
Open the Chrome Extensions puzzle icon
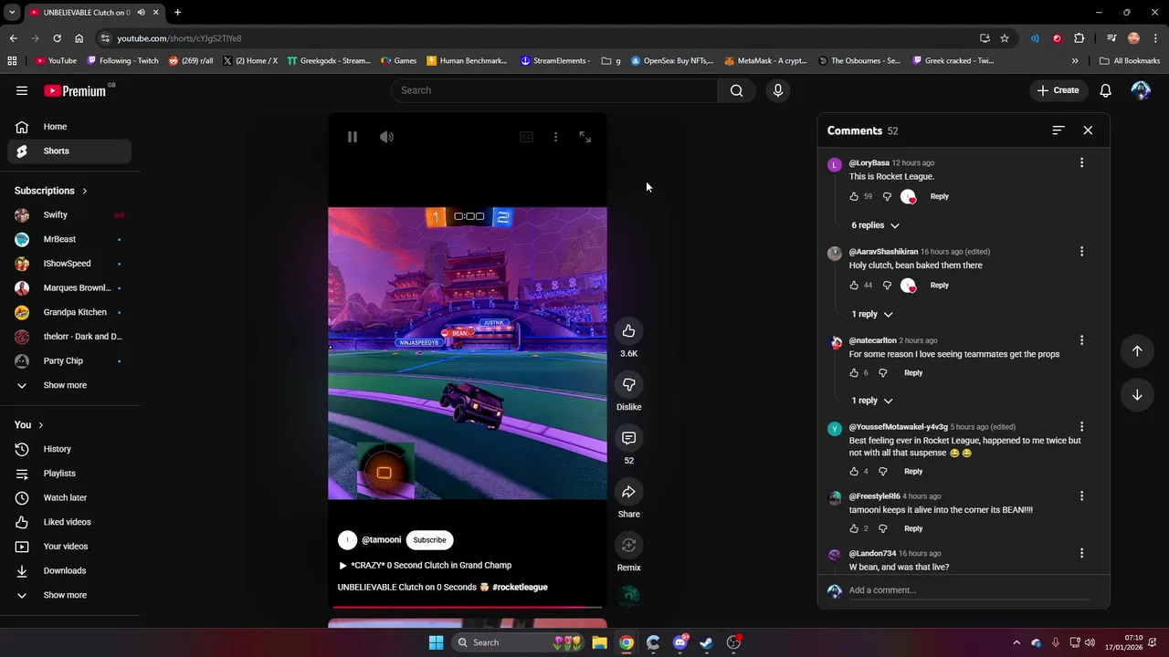(1079, 38)
